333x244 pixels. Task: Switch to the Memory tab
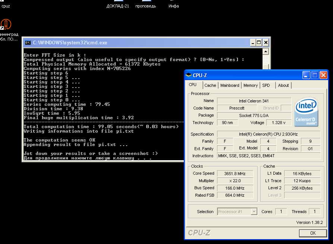click(x=251, y=85)
